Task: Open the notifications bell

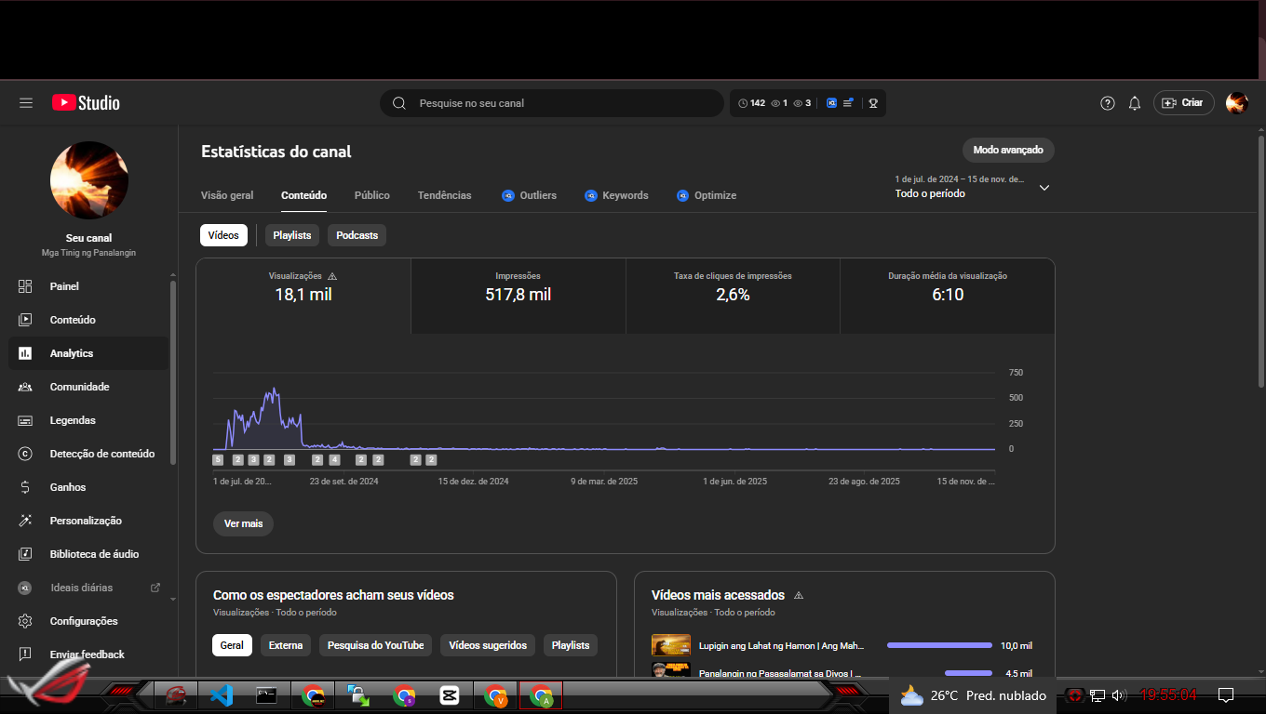Action: [1134, 103]
